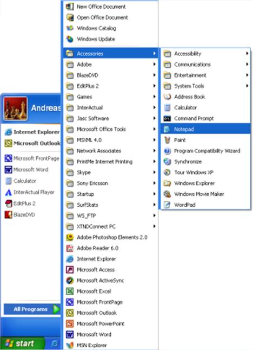This screenshot has height=350, width=253.
Task: Click the chess pieces user picture
Action: click(16, 109)
